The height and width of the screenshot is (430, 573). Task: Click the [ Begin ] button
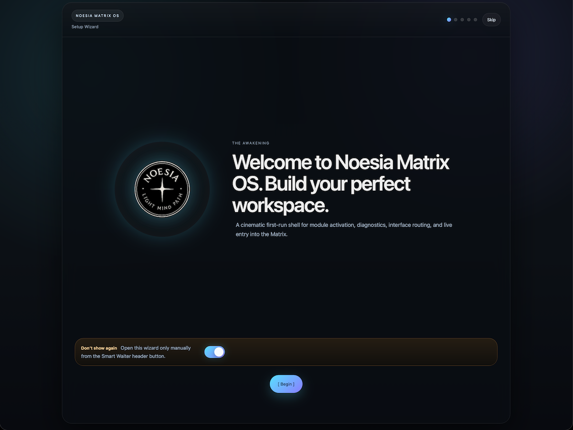[286, 384]
